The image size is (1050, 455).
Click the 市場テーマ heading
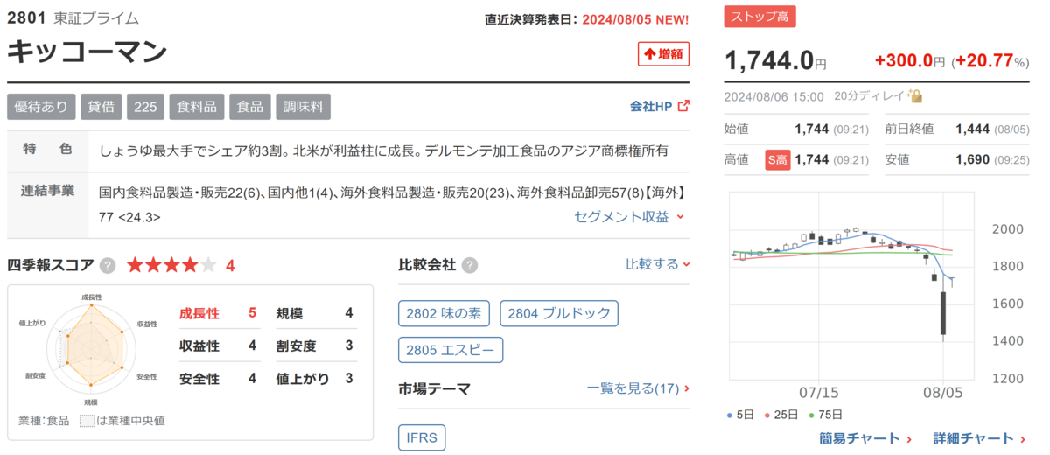coord(434,388)
